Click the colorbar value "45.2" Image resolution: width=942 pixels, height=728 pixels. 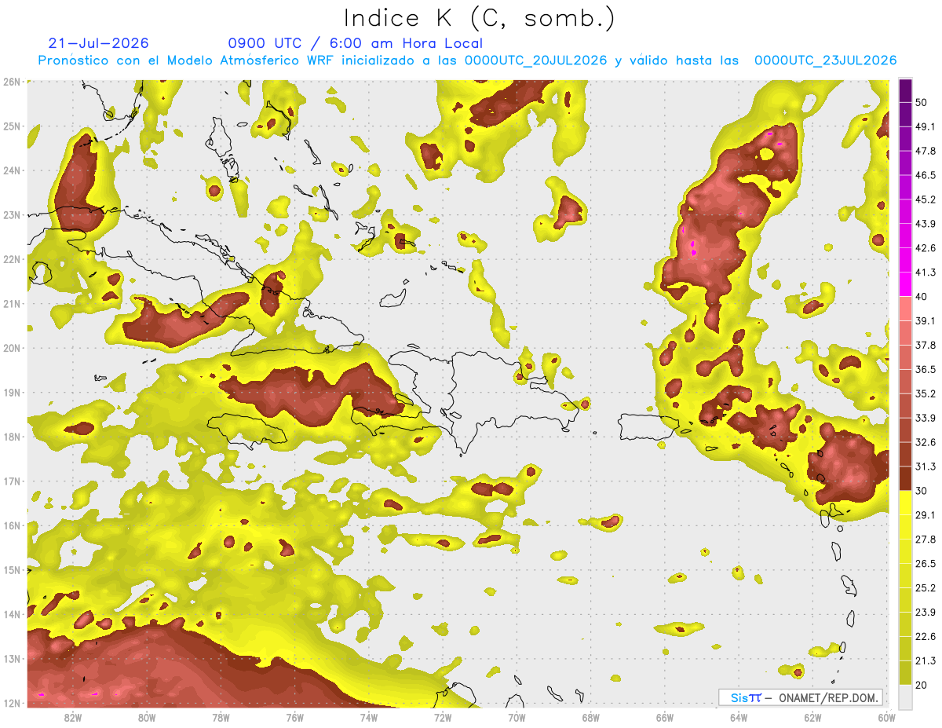tap(926, 199)
